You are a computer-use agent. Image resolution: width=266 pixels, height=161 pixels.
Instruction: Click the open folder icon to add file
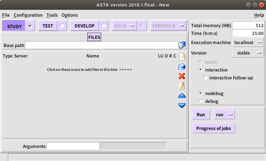pos(182,67)
